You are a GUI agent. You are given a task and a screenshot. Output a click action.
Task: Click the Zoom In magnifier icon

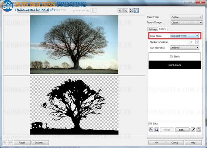(120, 11)
